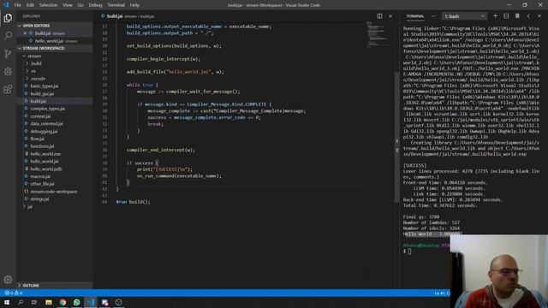Open the Terminal menu
The width and height of the screenshot is (548, 308).
(116, 5)
